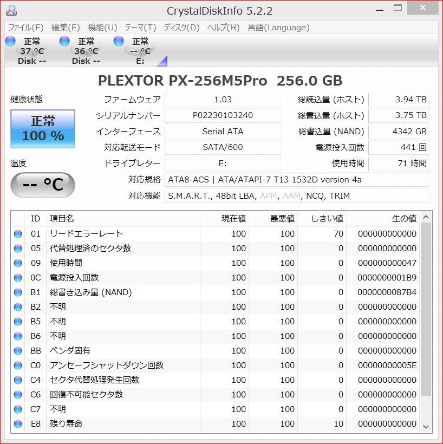Click status orb for row B1 総書き込み量 (NAND)
The height and width of the screenshot is (444, 443).
click(x=18, y=292)
